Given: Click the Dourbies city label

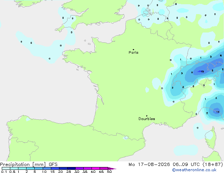Looking at the screenshot, I should (x=147, y=119).
